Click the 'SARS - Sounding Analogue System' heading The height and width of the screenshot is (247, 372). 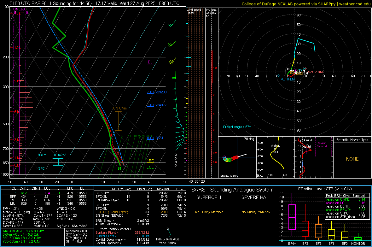(x=232, y=190)
